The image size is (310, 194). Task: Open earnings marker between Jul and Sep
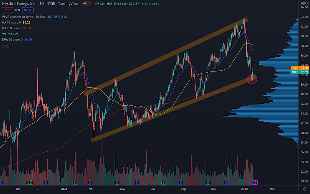click(163, 183)
